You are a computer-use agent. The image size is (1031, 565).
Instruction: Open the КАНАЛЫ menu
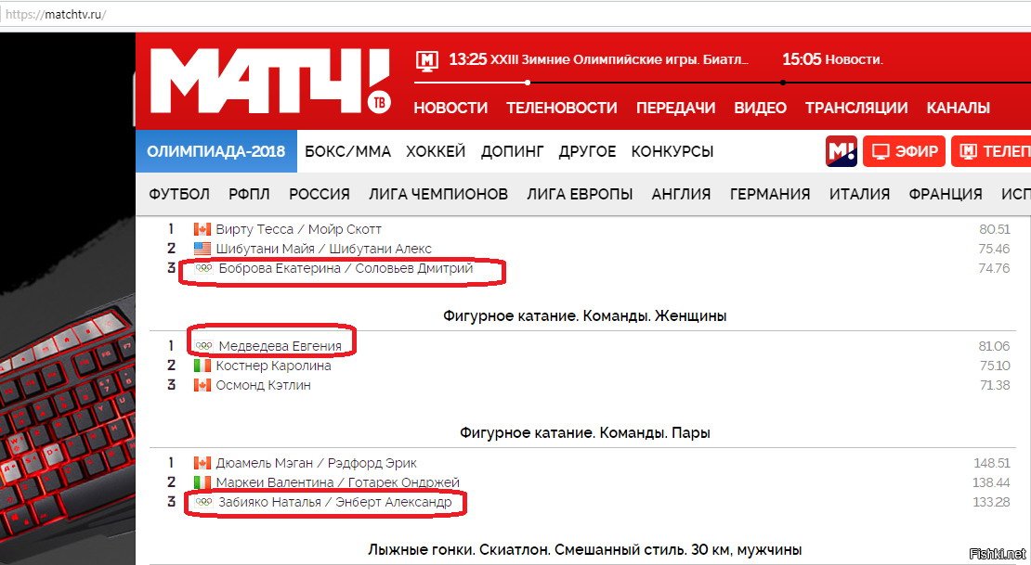tap(958, 108)
